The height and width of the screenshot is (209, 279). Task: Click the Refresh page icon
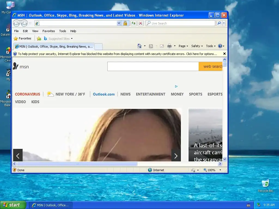[x=134, y=23]
